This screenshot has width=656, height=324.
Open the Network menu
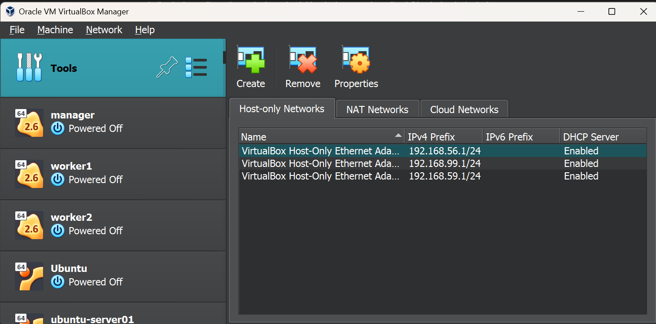pyautogui.click(x=104, y=30)
